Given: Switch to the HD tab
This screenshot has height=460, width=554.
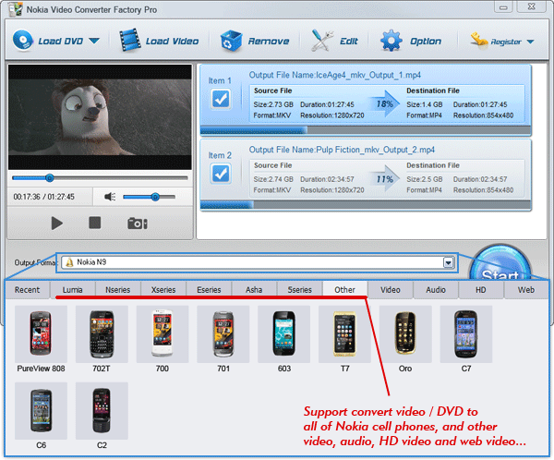Looking at the screenshot, I should [481, 290].
